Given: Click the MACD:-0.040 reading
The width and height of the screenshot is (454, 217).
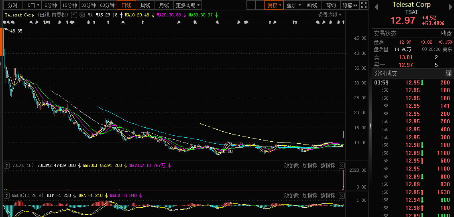Looking at the screenshot, I should pyautogui.click(x=123, y=196).
